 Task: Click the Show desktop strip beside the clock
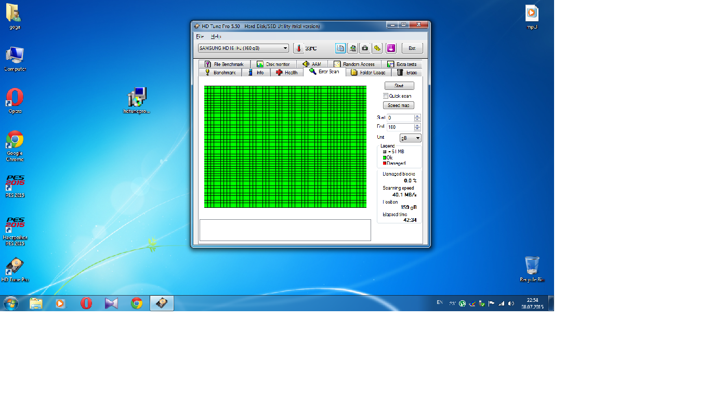click(x=551, y=303)
